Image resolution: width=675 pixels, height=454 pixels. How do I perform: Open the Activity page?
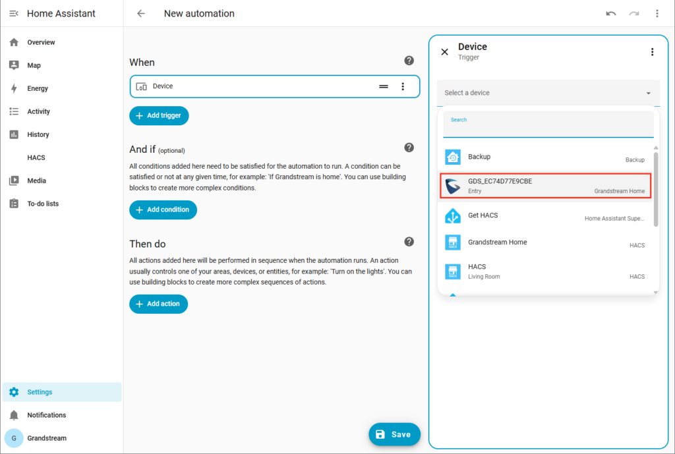[62, 111]
